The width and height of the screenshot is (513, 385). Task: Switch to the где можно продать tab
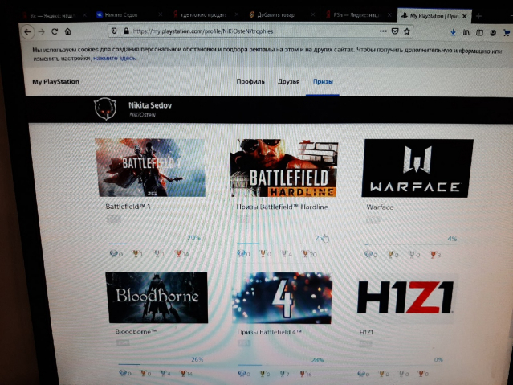coord(206,14)
